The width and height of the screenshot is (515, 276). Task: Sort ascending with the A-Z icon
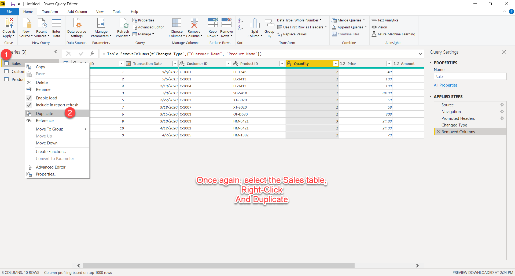pos(241,20)
